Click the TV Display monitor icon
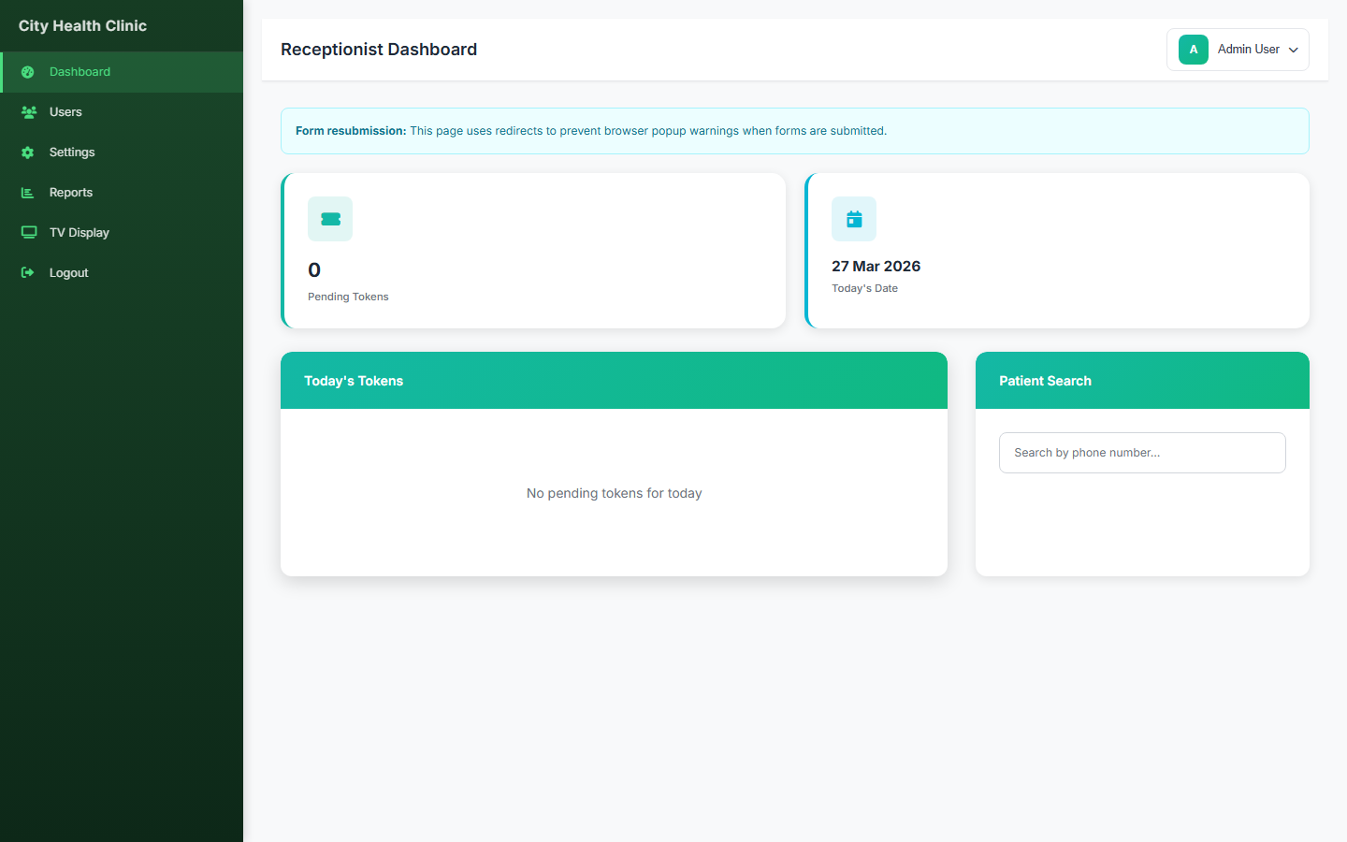Screen dimensions: 1347x842 (x=29, y=233)
